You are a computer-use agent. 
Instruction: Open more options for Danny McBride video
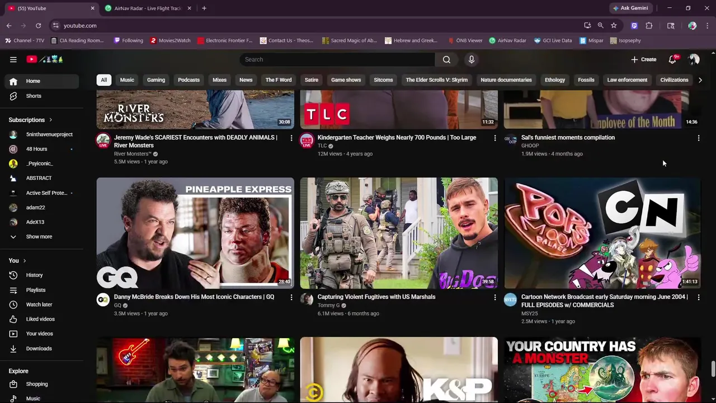pyautogui.click(x=291, y=297)
